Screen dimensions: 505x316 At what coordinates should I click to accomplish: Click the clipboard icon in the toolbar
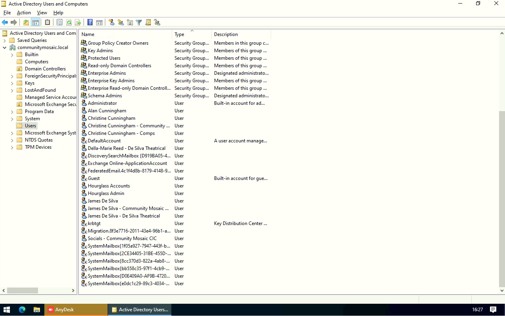47,23
